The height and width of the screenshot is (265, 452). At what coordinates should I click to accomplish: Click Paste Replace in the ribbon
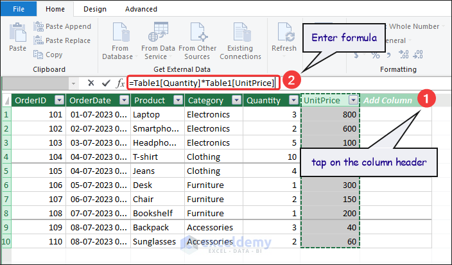pyautogui.click(x=62, y=40)
